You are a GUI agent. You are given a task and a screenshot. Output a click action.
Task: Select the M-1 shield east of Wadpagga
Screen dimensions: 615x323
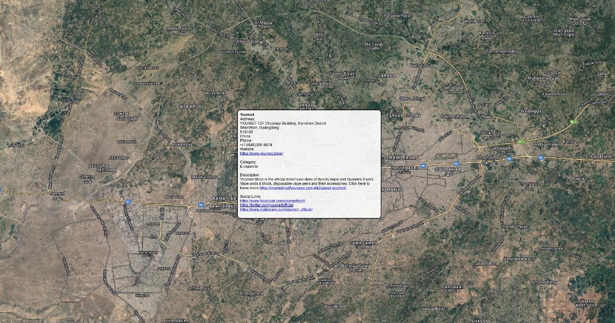click(x=573, y=122)
